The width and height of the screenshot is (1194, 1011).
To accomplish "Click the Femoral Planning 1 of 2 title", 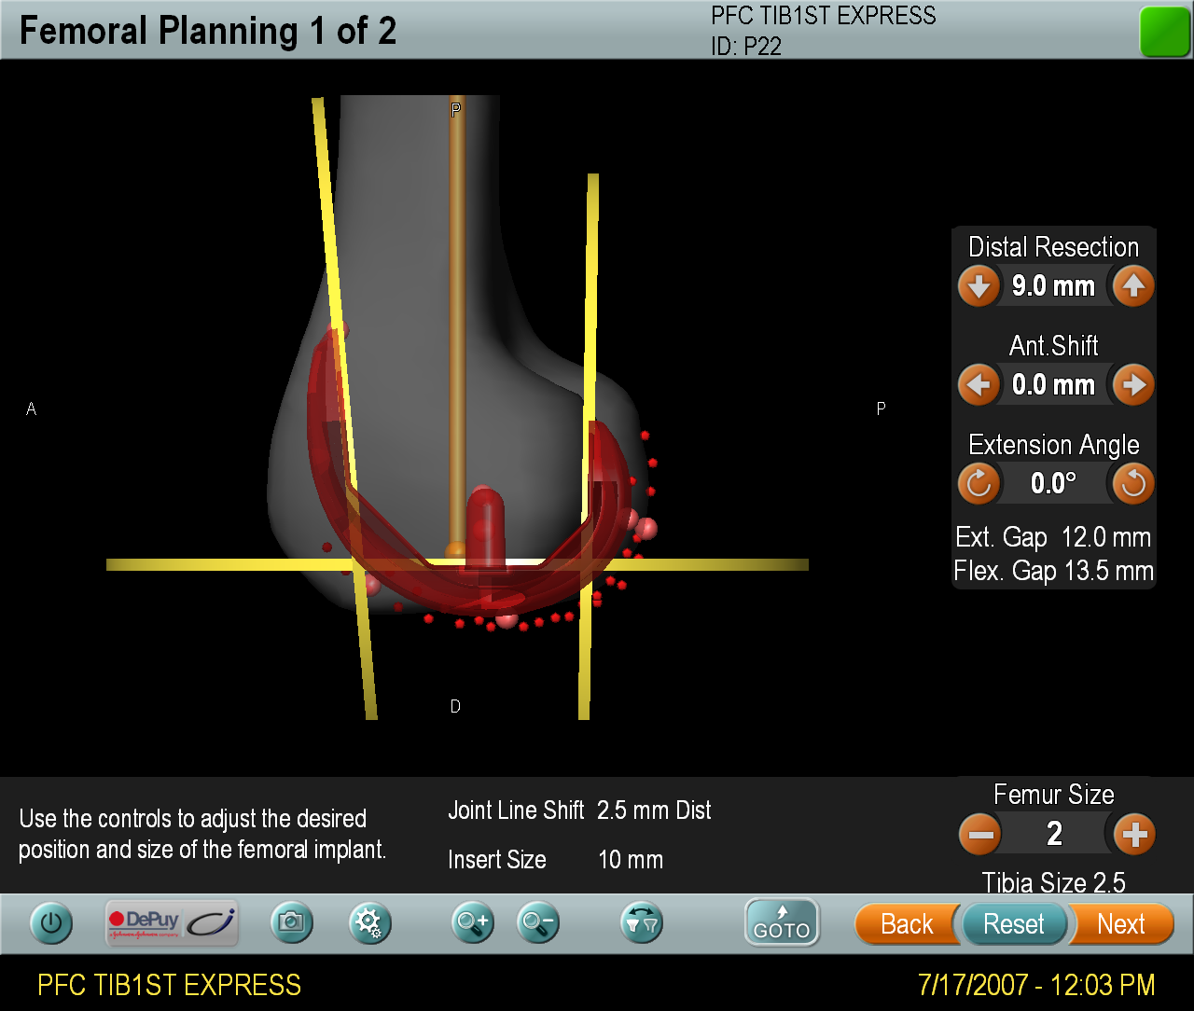I will (x=208, y=31).
